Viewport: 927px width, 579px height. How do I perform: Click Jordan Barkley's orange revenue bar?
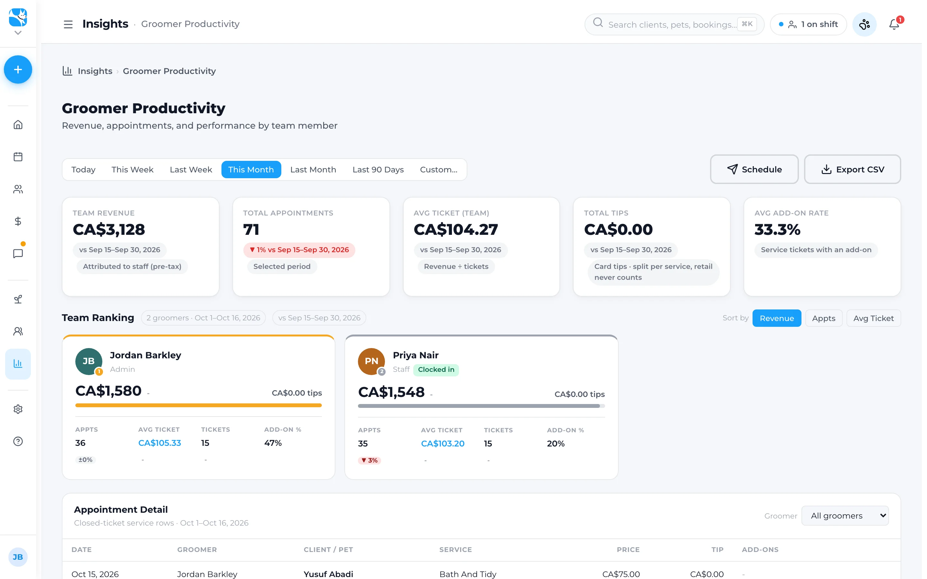[198, 405]
